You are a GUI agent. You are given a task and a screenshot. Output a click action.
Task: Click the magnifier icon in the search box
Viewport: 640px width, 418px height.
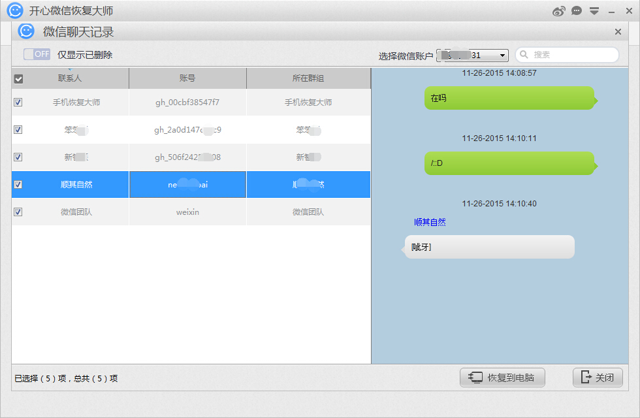pyautogui.click(x=524, y=54)
